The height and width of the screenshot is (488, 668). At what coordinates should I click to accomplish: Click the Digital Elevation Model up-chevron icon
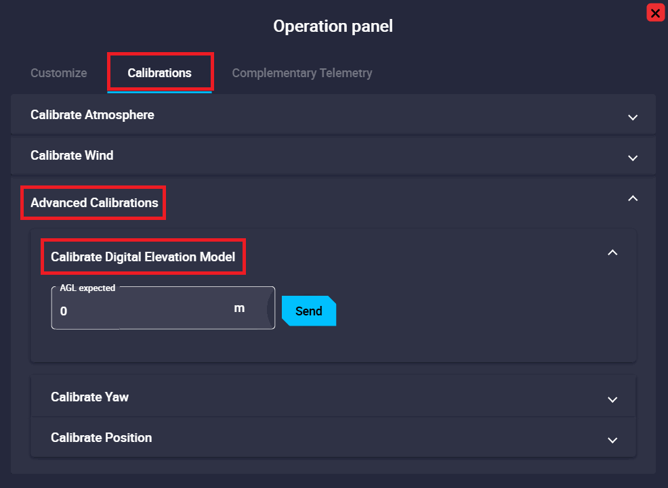click(612, 252)
